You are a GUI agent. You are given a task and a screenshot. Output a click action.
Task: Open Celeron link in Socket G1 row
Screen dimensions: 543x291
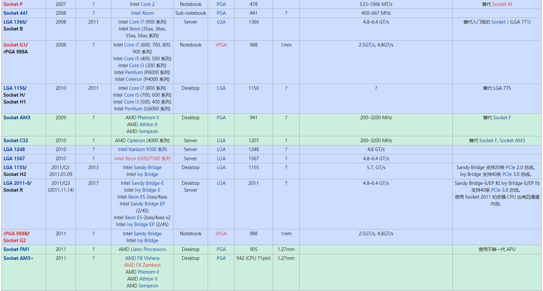tap(134, 79)
